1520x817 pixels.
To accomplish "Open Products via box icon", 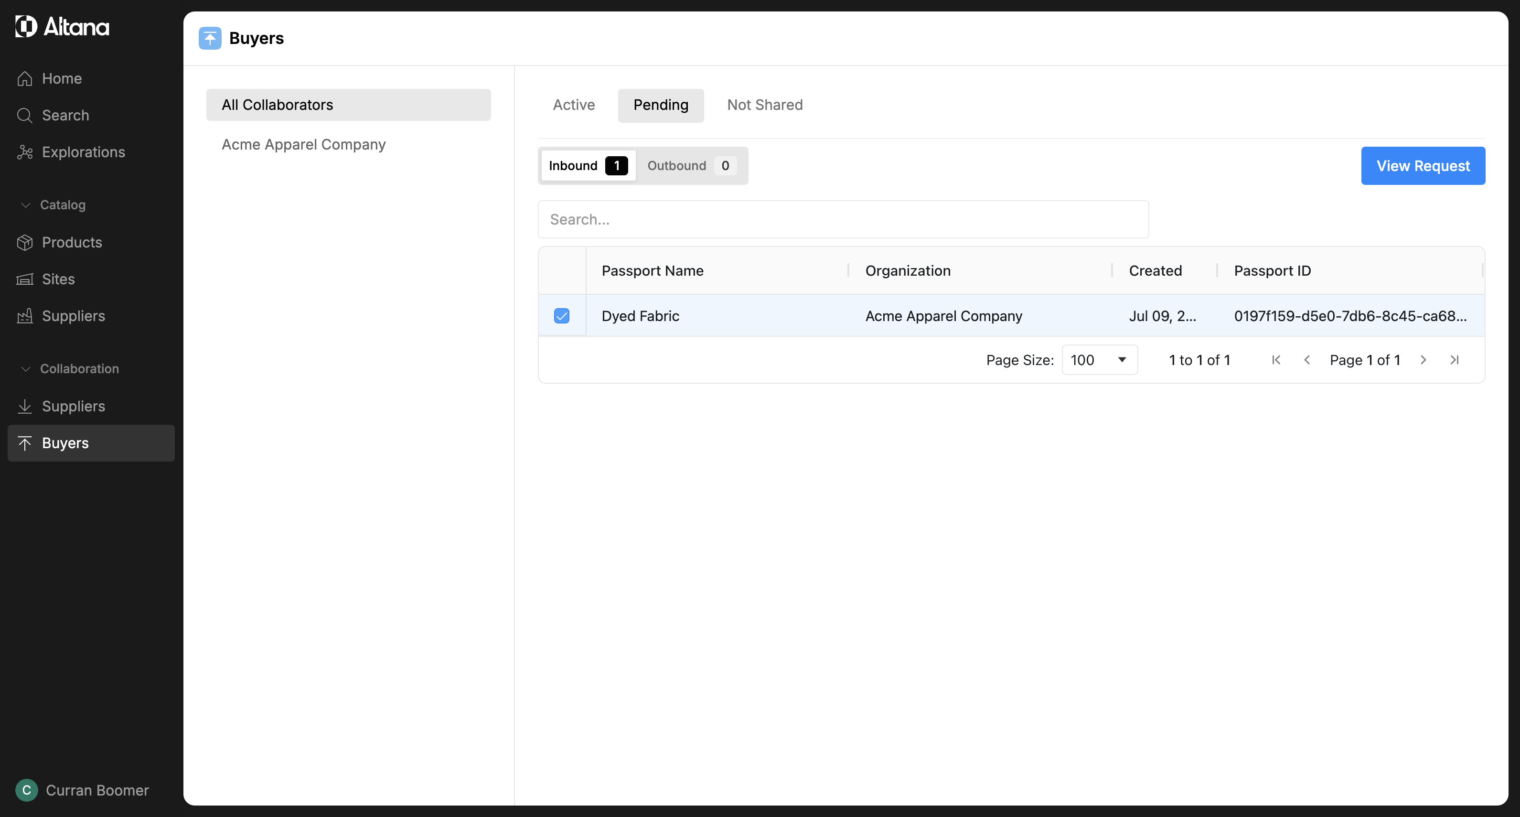I will (25, 243).
